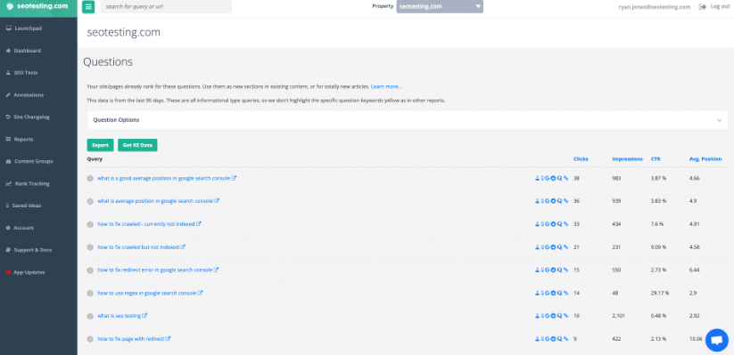734x355 pixels.
Task: Click the Log out icon
Action: [x=702, y=6]
